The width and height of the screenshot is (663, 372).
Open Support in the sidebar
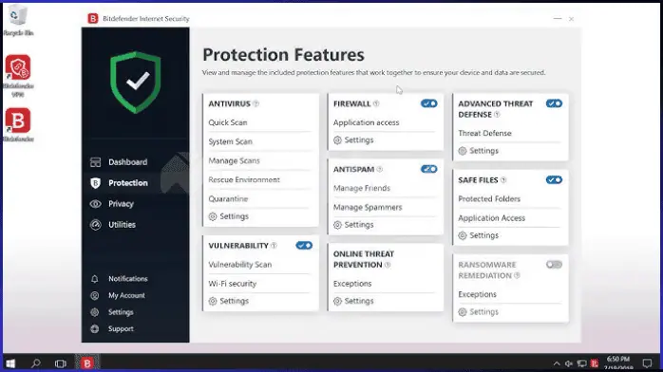pos(121,329)
